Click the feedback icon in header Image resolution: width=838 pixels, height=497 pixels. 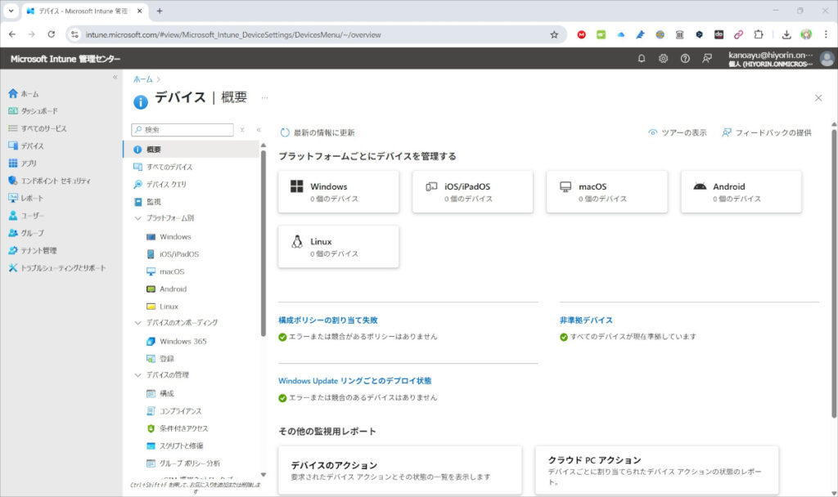[707, 59]
